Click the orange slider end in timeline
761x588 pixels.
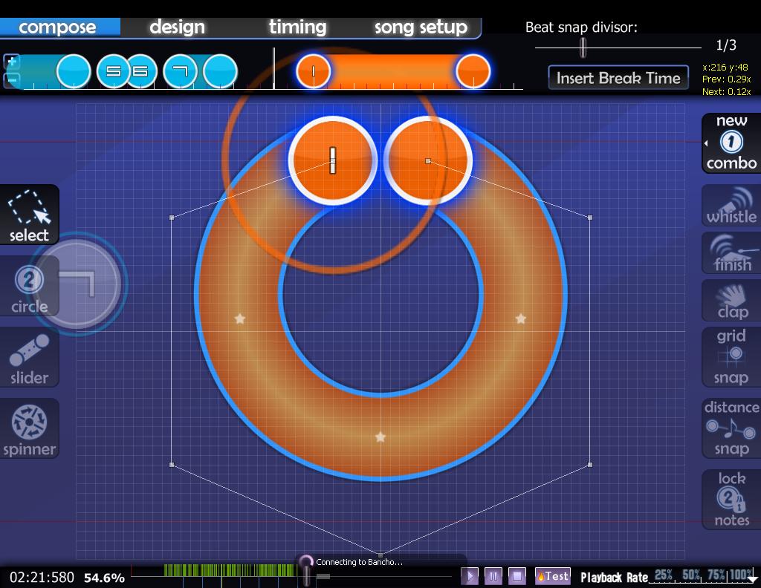pyautogui.click(x=473, y=72)
